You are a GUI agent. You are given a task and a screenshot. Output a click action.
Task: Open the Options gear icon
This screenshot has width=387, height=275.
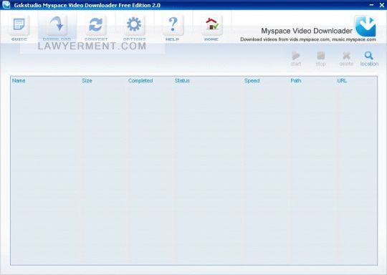134,26
